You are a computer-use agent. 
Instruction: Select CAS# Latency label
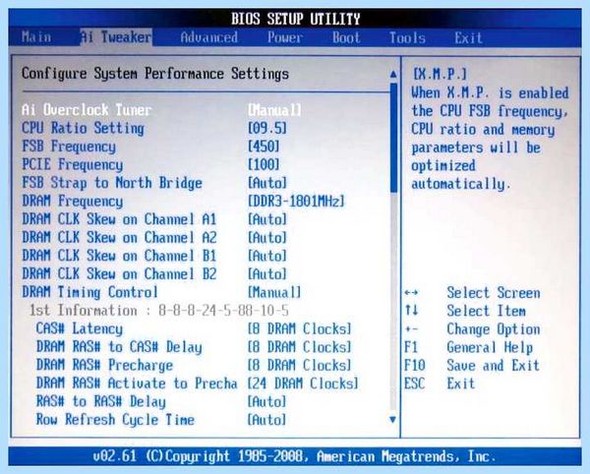[x=80, y=328]
